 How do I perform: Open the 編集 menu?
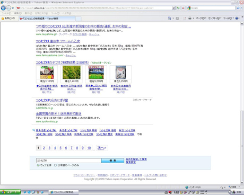(18, 13)
